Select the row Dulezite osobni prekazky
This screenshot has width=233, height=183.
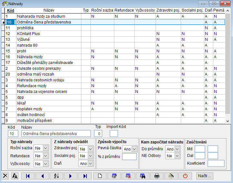pyautogui.click(x=115, y=69)
